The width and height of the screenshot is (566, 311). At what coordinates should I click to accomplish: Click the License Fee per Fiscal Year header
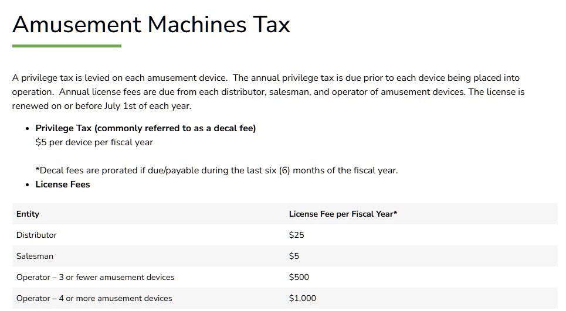[343, 214]
